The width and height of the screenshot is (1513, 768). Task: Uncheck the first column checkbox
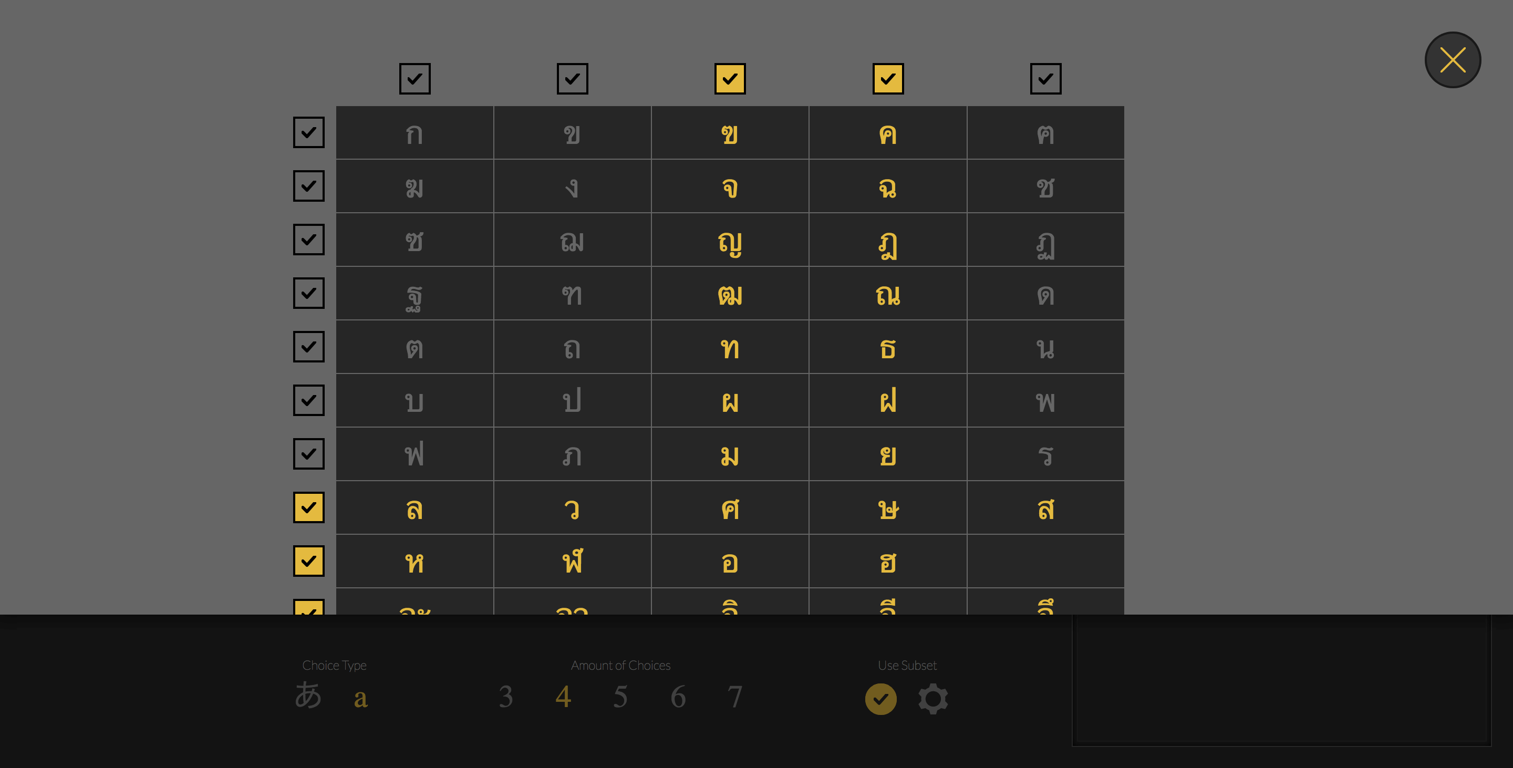pos(414,78)
